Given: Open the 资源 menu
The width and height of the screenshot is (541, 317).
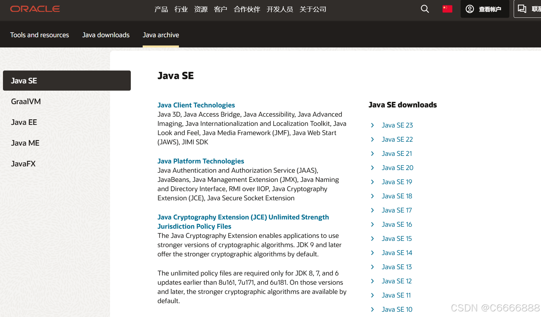Looking at the screenshot, I should coord(201,9).
